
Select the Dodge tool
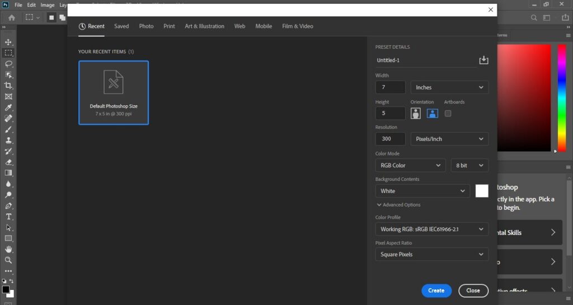tap(8, 195)
